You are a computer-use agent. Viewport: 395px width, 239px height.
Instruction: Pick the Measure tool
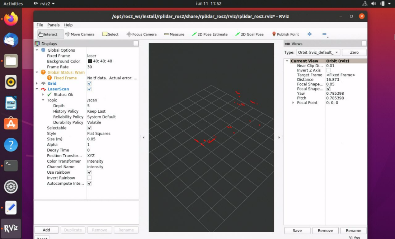174,34
